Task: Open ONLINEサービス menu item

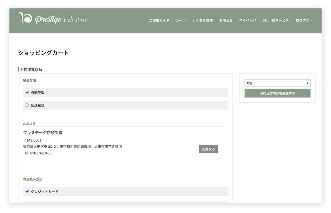Action: tap(275, 21)
